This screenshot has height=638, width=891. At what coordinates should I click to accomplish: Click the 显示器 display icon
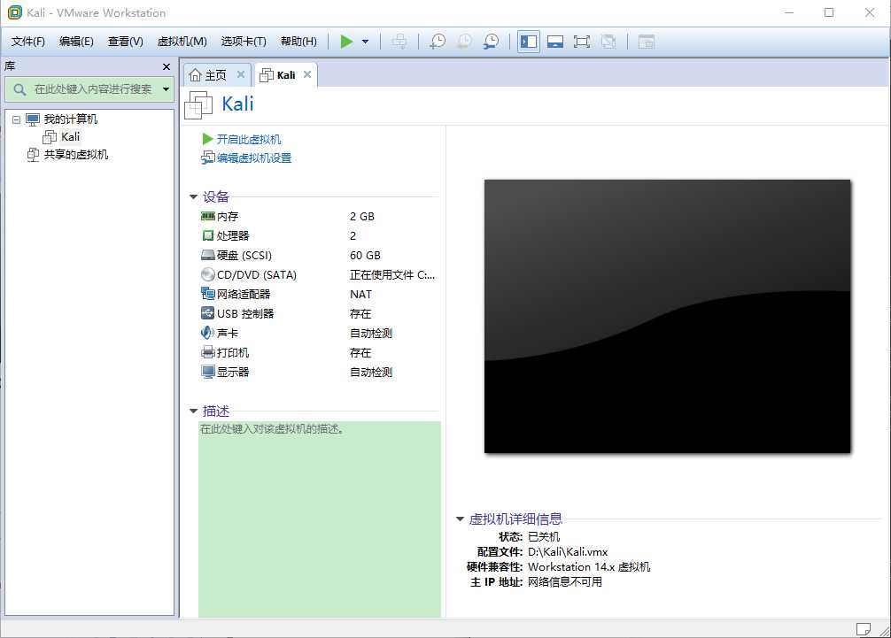coord(208,372)
